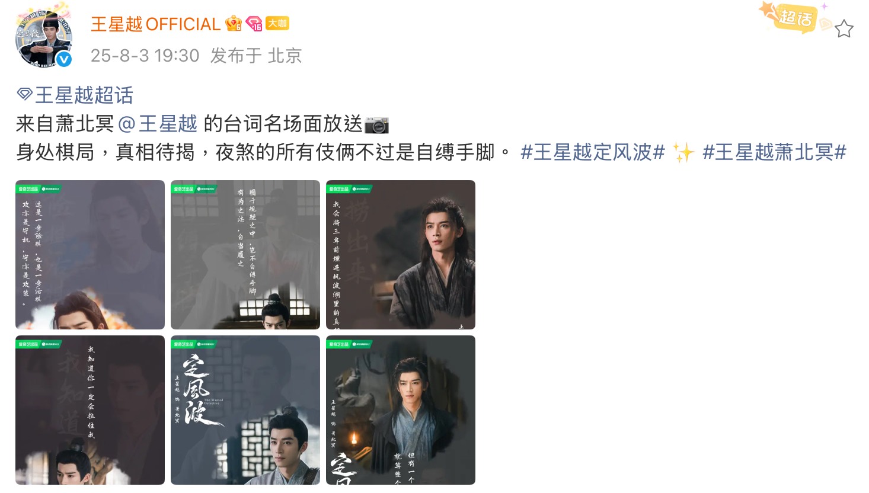Click the 大咖 orange badge
Viewport: 869px width, 493px height.
pyautogui.click(x=277, y=23)
